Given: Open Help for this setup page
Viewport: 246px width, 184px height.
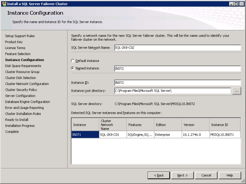Looking at the screenshot, I should point(230,175).
